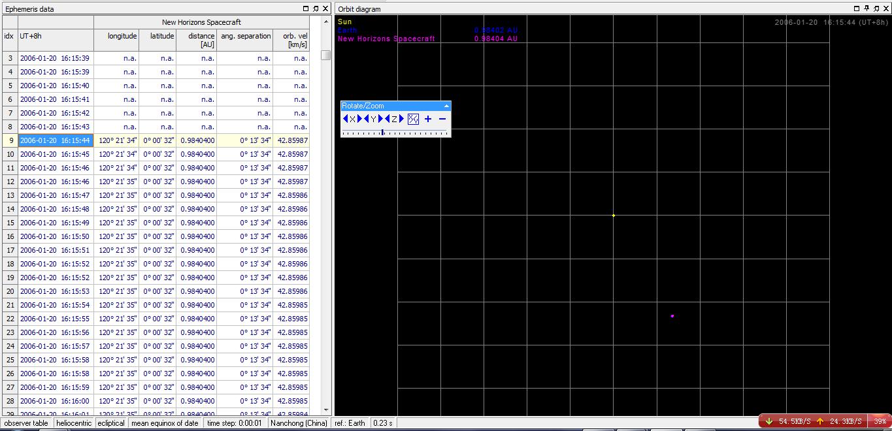892x431 pixels.
Task: Rotate Z axis forward with right arrow
Action: pyautogui.click(x=401, y=119)
